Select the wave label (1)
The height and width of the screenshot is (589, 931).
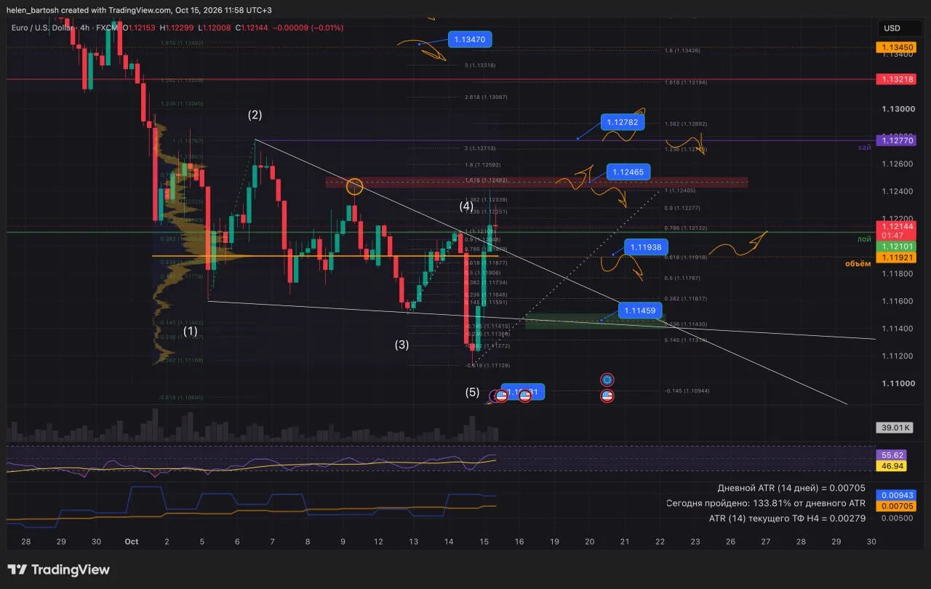(191, 331)
